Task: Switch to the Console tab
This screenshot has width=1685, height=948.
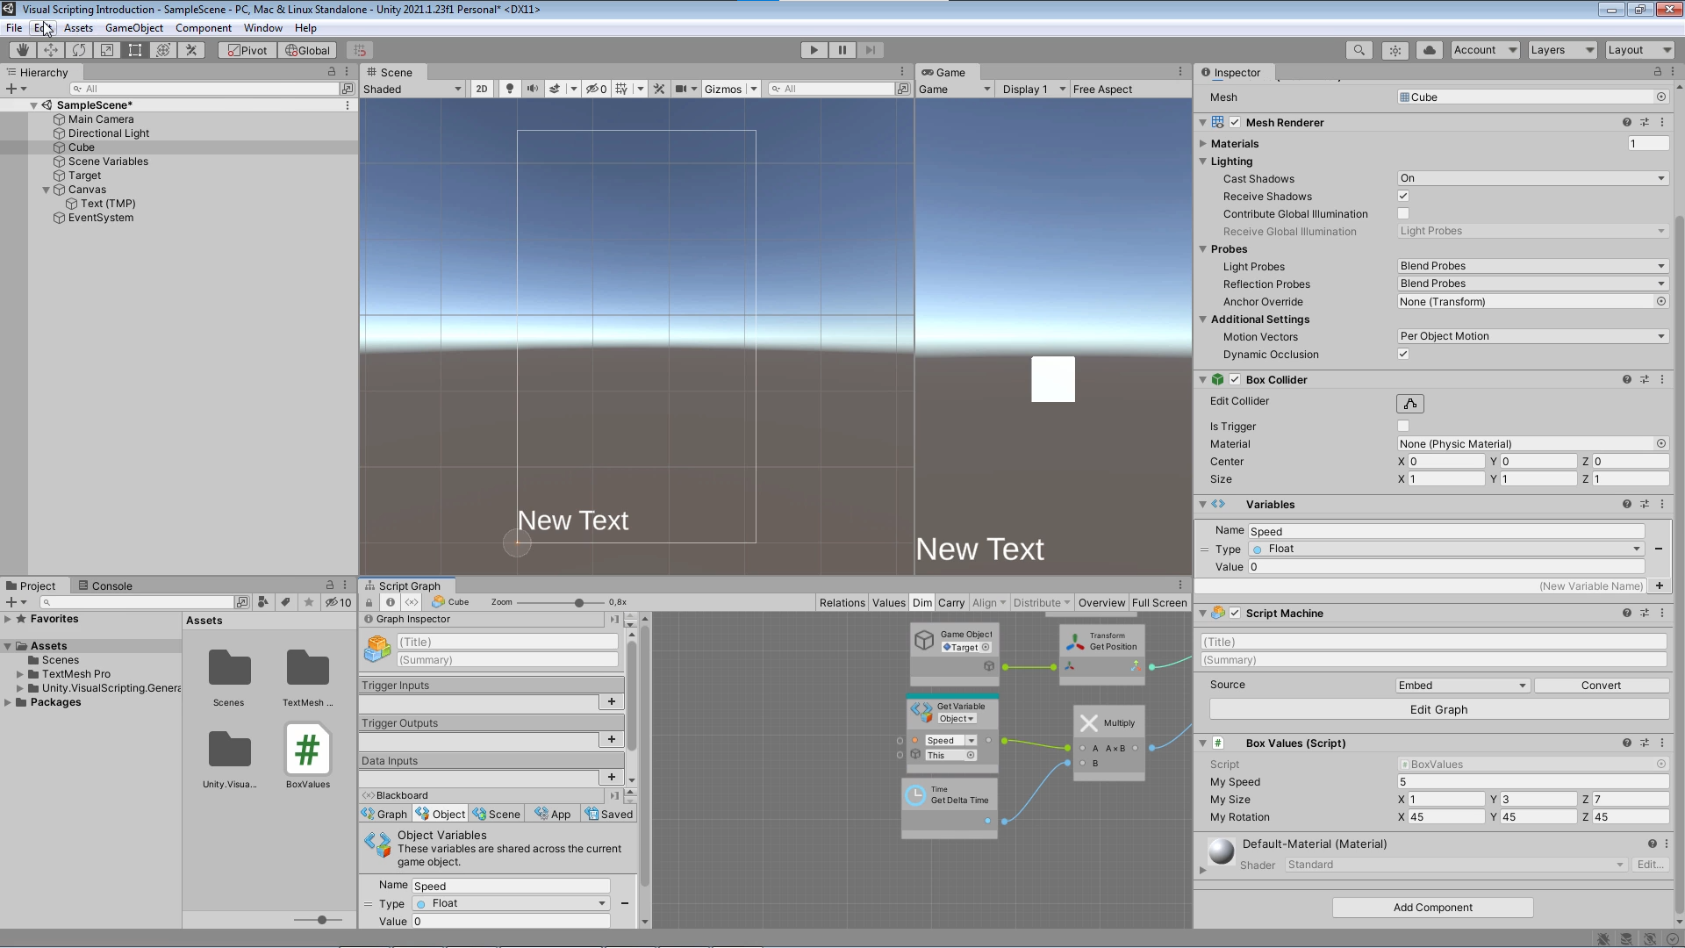Action: click(x=113, y=585)
